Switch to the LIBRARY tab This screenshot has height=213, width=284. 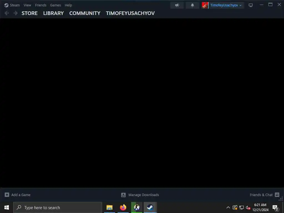54,13
